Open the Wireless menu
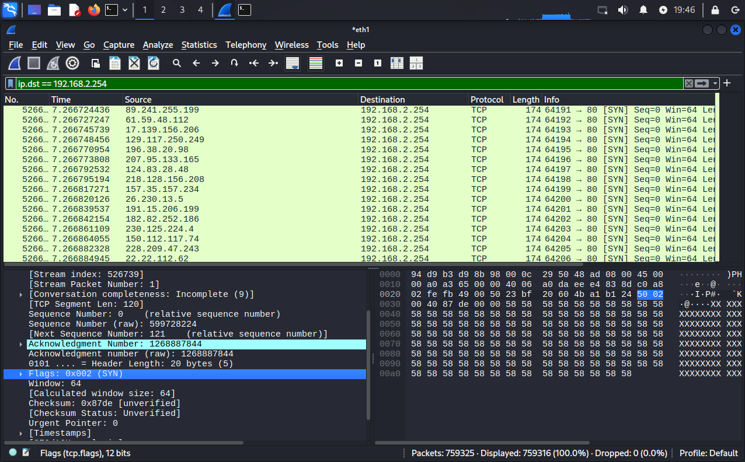745x462 pixels. 292,45
